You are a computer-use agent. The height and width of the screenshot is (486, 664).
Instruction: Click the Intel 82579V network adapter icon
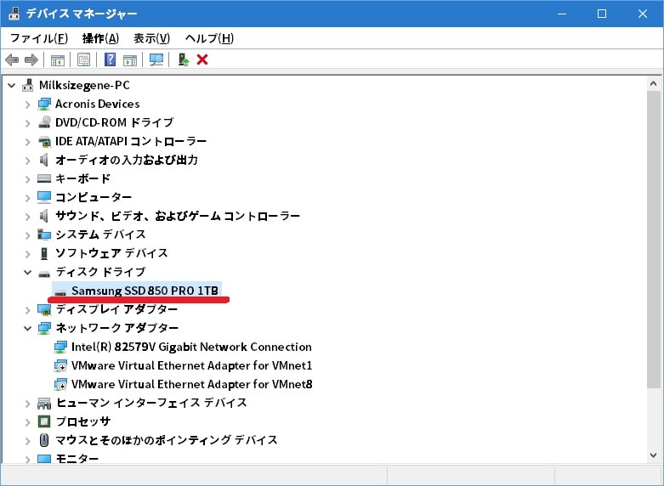[60, 347]
